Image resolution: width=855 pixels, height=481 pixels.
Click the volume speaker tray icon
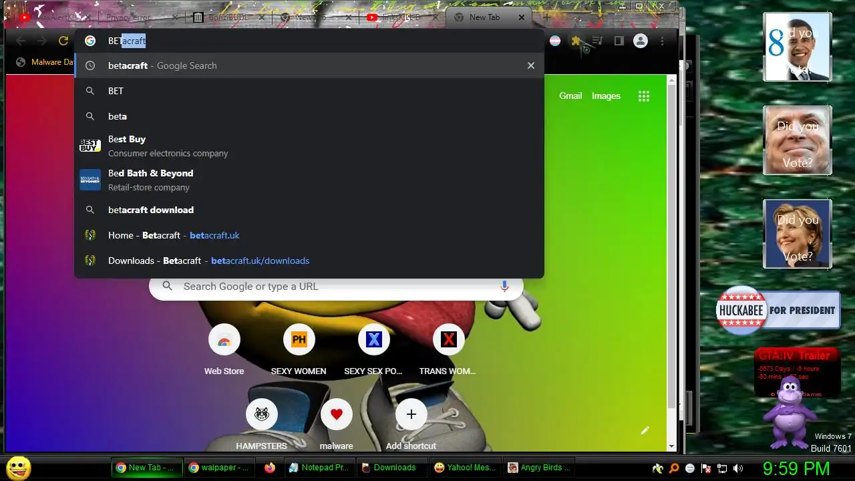pos(738,468)
